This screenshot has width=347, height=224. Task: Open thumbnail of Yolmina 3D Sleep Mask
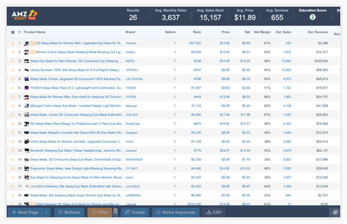point(26,43)
